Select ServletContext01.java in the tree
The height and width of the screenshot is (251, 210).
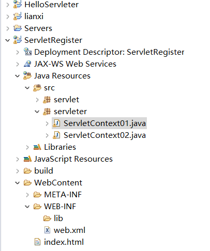(99, 123)
